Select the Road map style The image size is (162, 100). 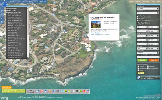coord(18,2)
